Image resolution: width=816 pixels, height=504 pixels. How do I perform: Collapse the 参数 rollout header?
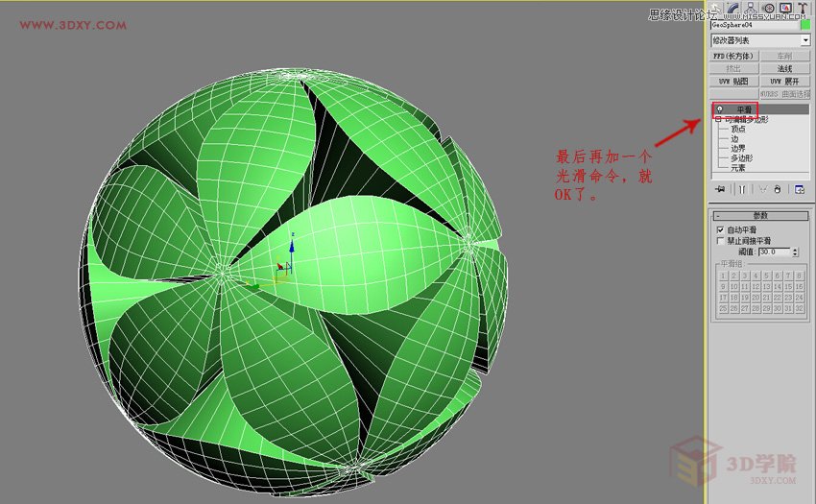759,216
